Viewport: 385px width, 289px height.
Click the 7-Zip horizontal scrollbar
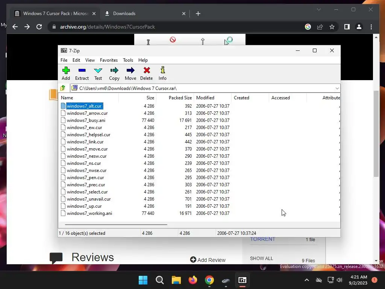pyautogui.click(x=116, y=224)
